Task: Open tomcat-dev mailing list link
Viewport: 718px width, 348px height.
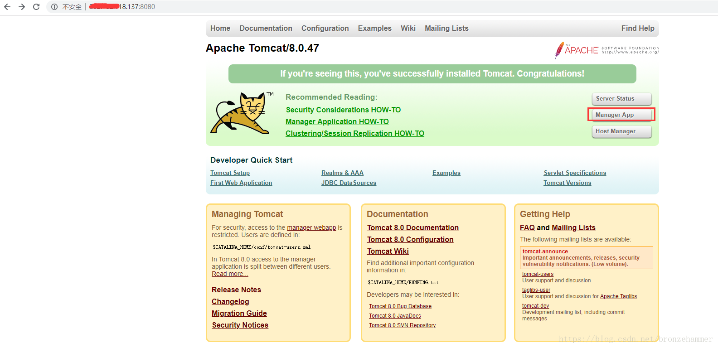Action: tap(535, 306)
